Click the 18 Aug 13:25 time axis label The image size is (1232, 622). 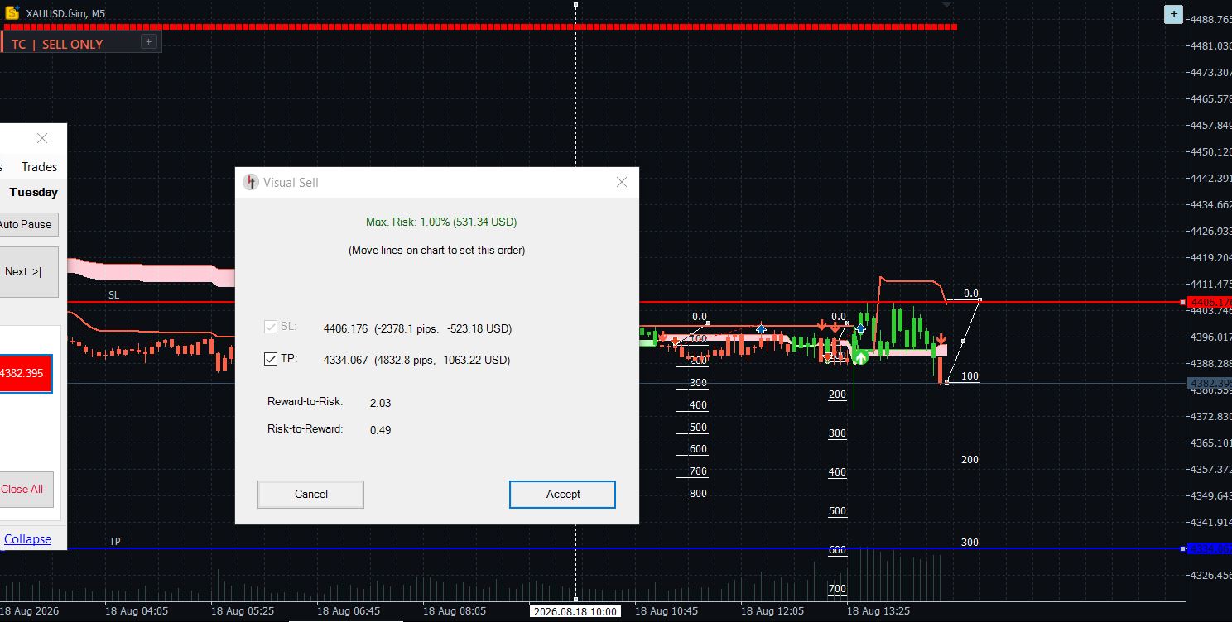[x=878, y=611]
